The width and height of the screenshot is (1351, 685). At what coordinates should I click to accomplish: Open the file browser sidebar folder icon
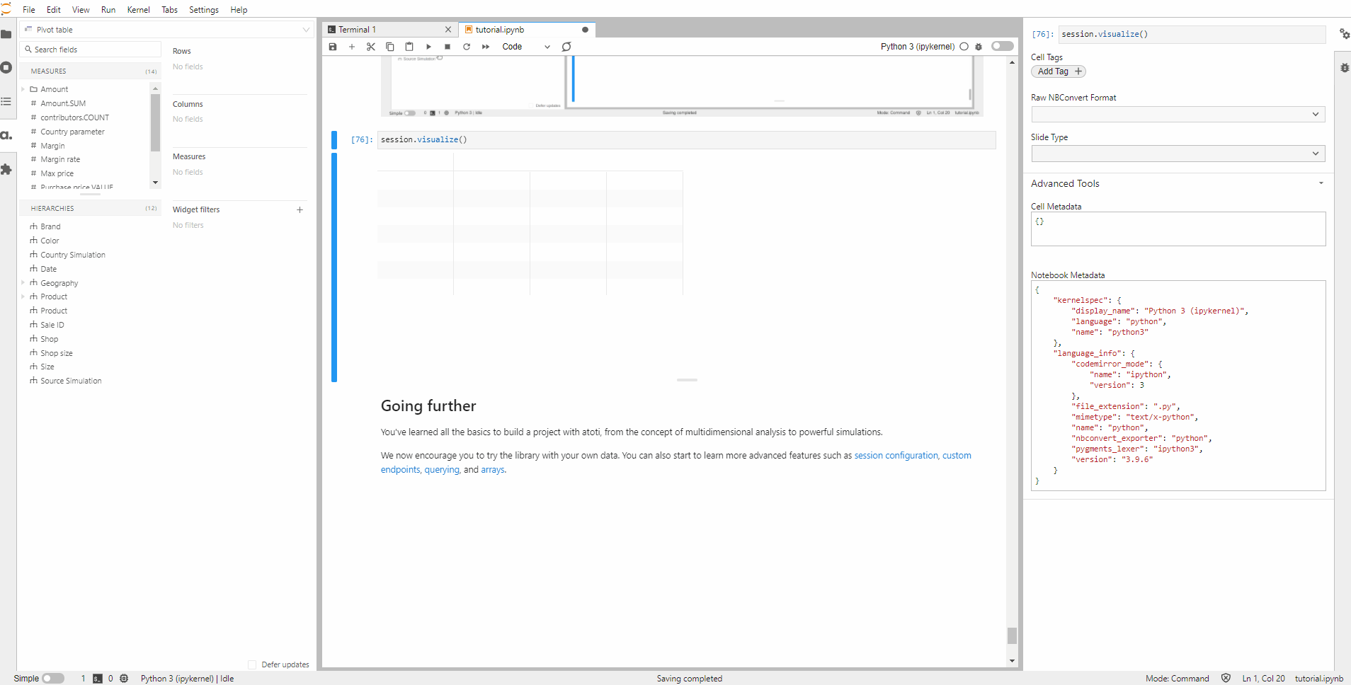tap(6, 34)
